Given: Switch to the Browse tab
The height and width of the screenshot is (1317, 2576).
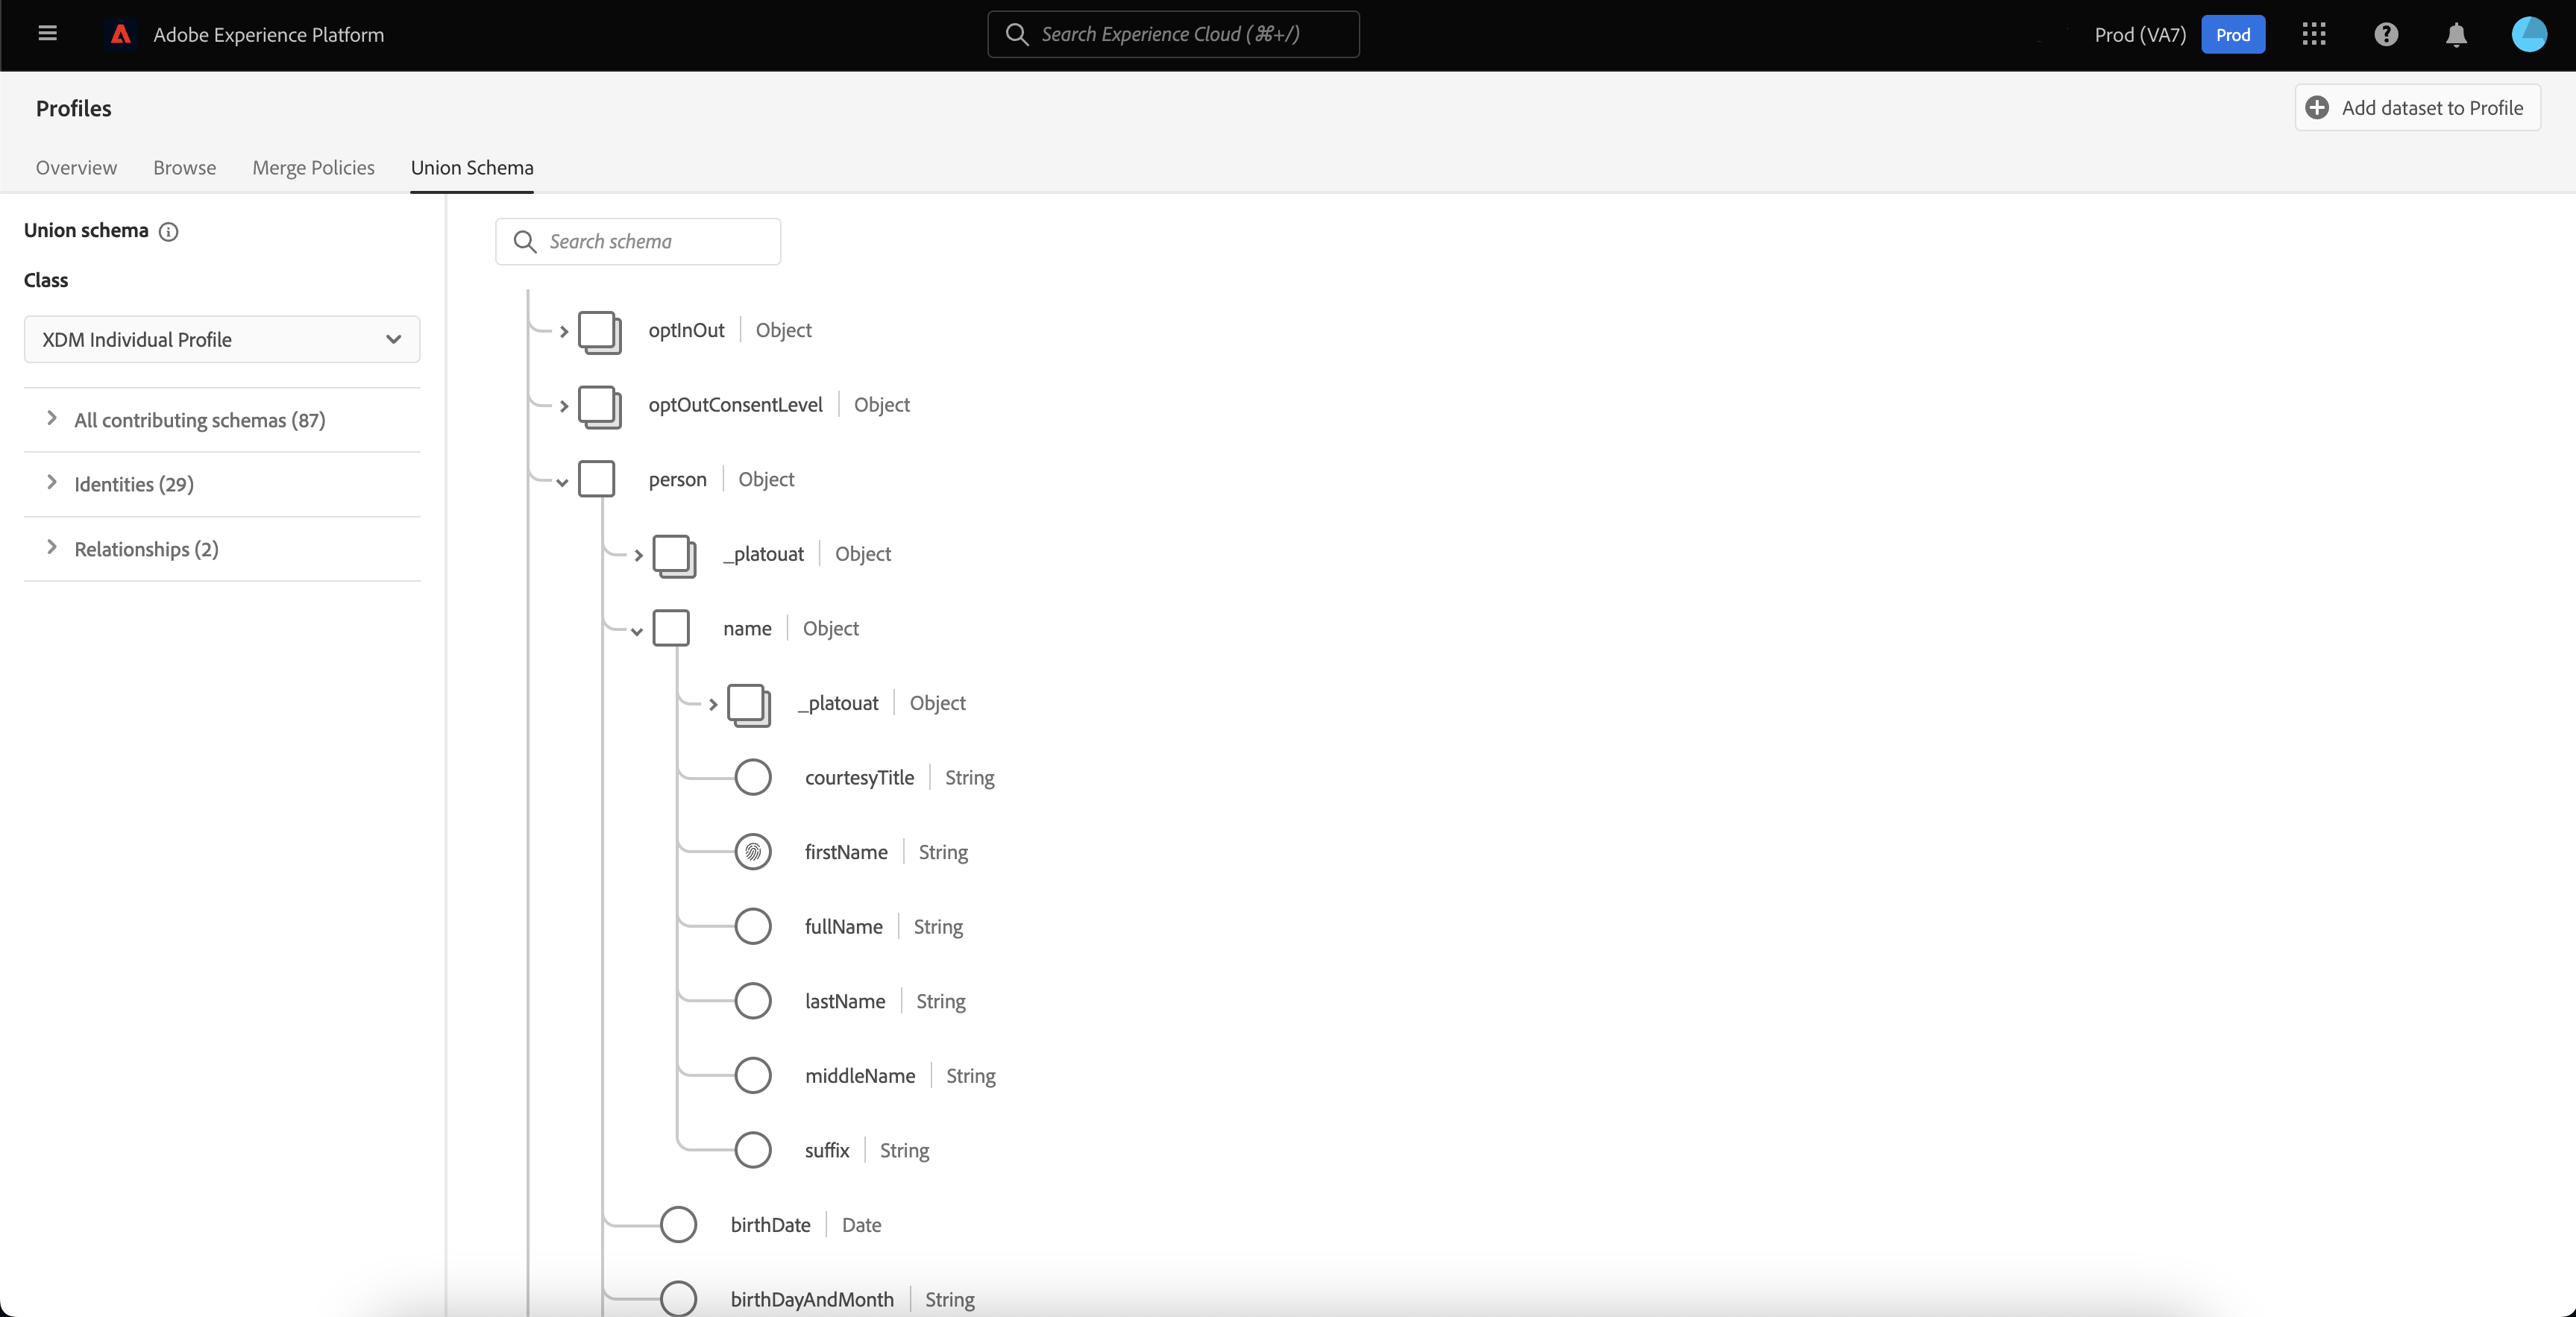Looking at the screenshot, I should coord(184,167).
